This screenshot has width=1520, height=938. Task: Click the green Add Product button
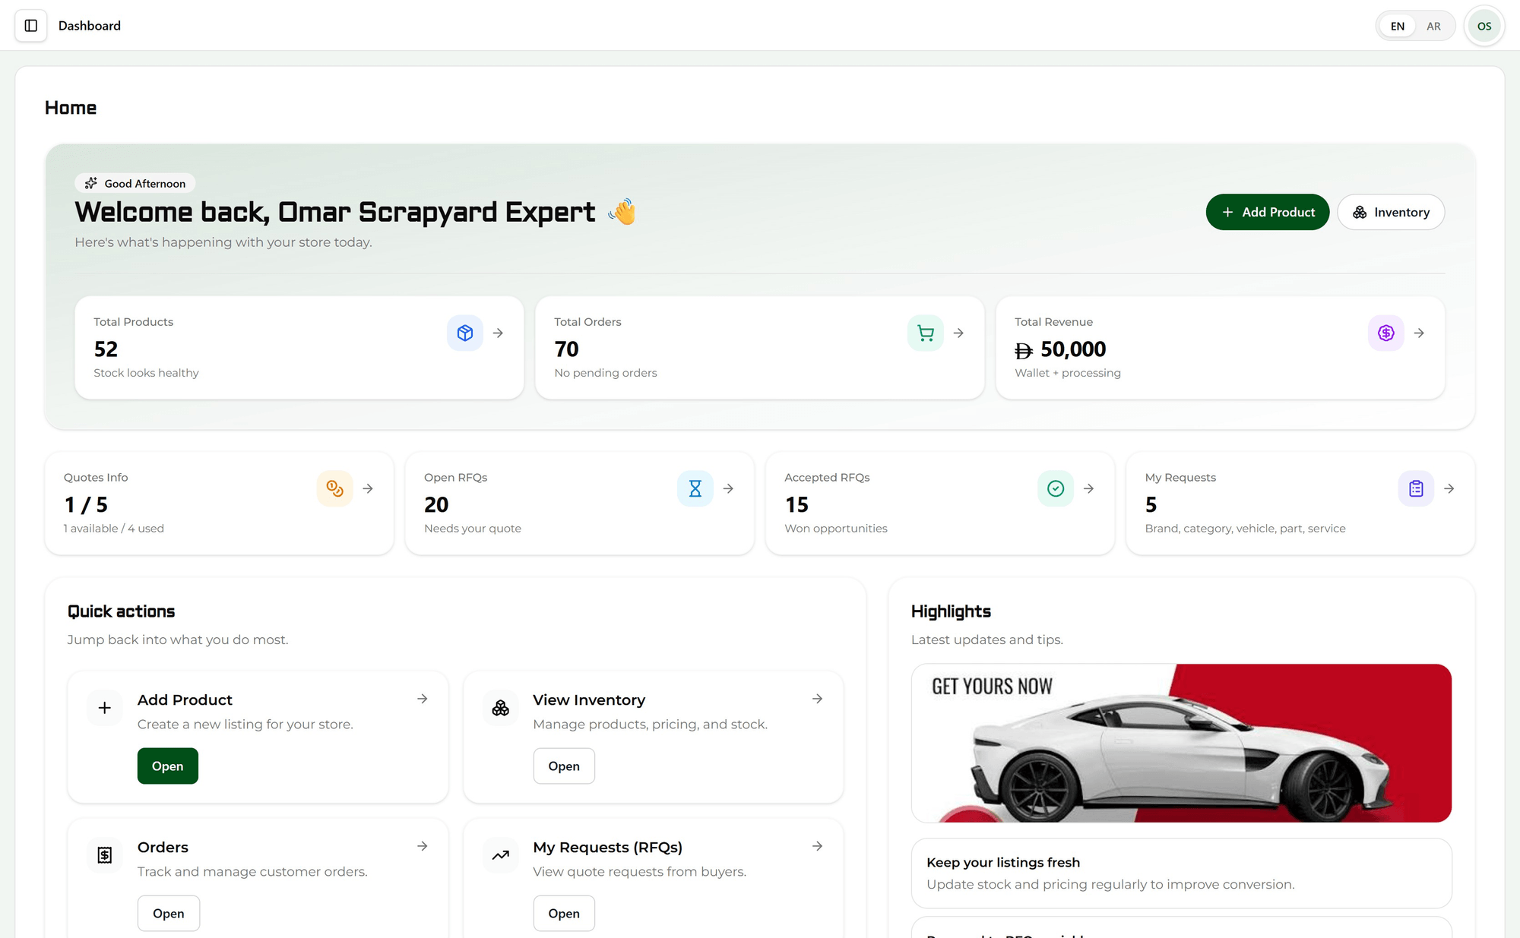pos(1267,212)
